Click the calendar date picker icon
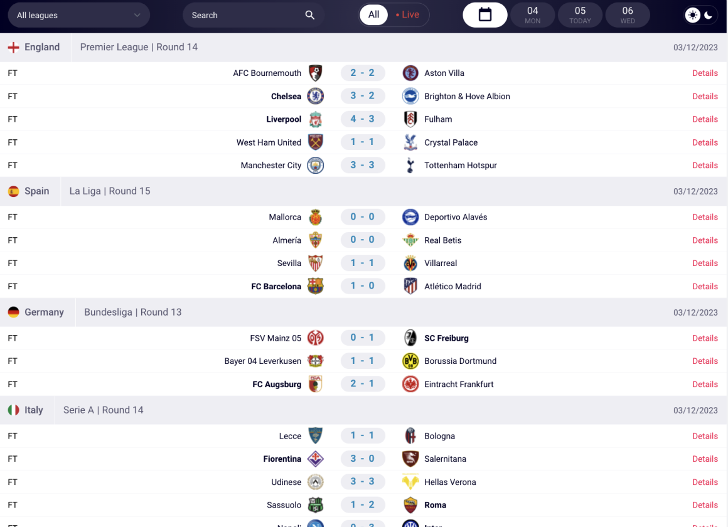The image size is (728, 527). [484, 15]
